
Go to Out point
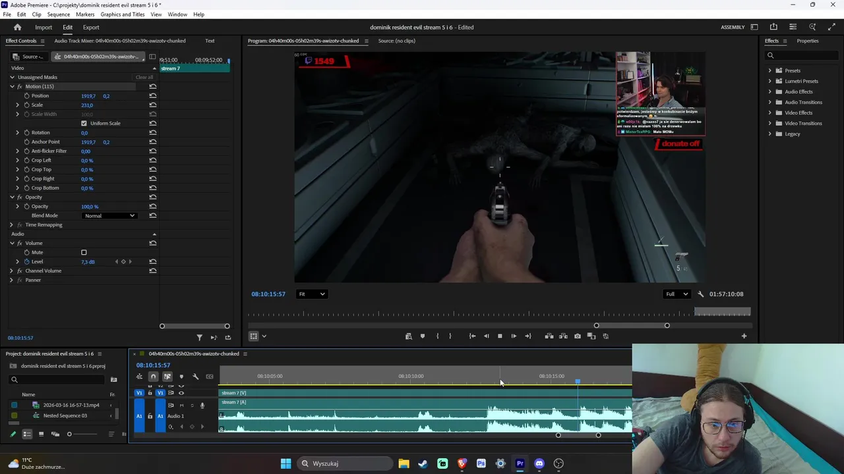[x=527, y=336]
